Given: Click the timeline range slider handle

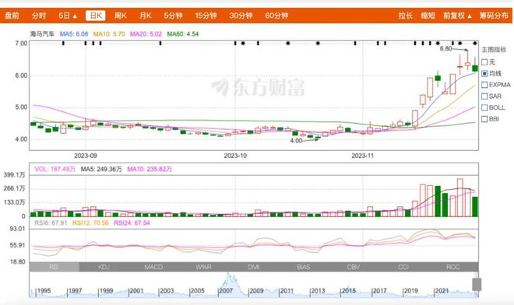Looking at the screenshot, I should [x=477, y=284].
